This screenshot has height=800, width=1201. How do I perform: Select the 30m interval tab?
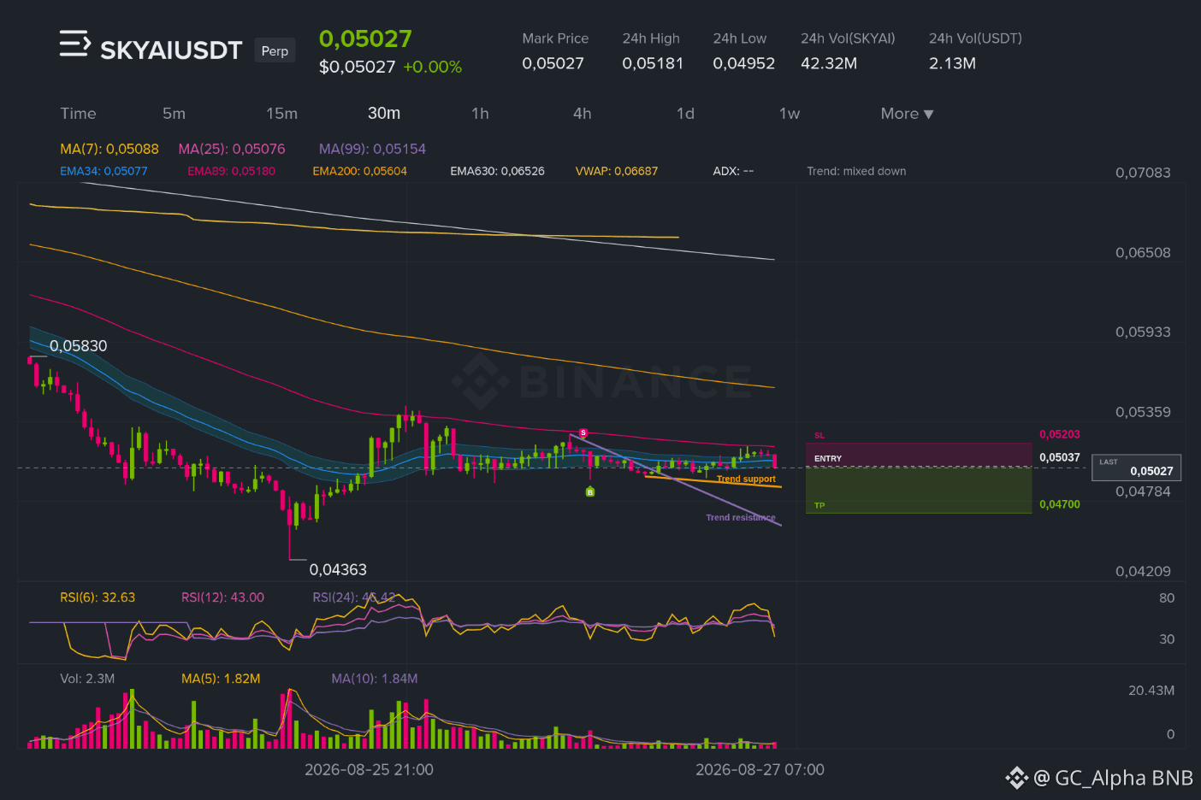pos(384,114)
